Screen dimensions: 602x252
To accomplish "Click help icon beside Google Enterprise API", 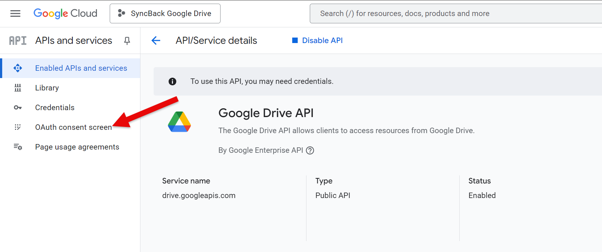I will coord(310,150).
